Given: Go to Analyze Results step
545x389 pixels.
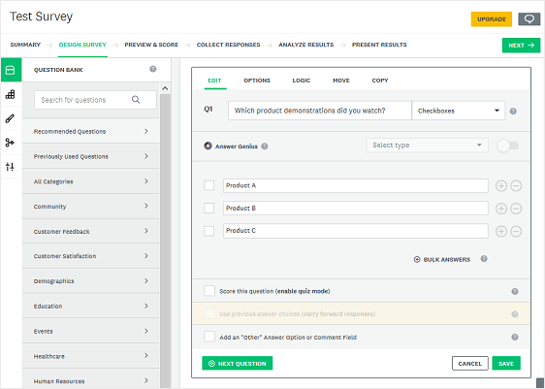Looking at the screenshot, I should [x=305, y=45].
